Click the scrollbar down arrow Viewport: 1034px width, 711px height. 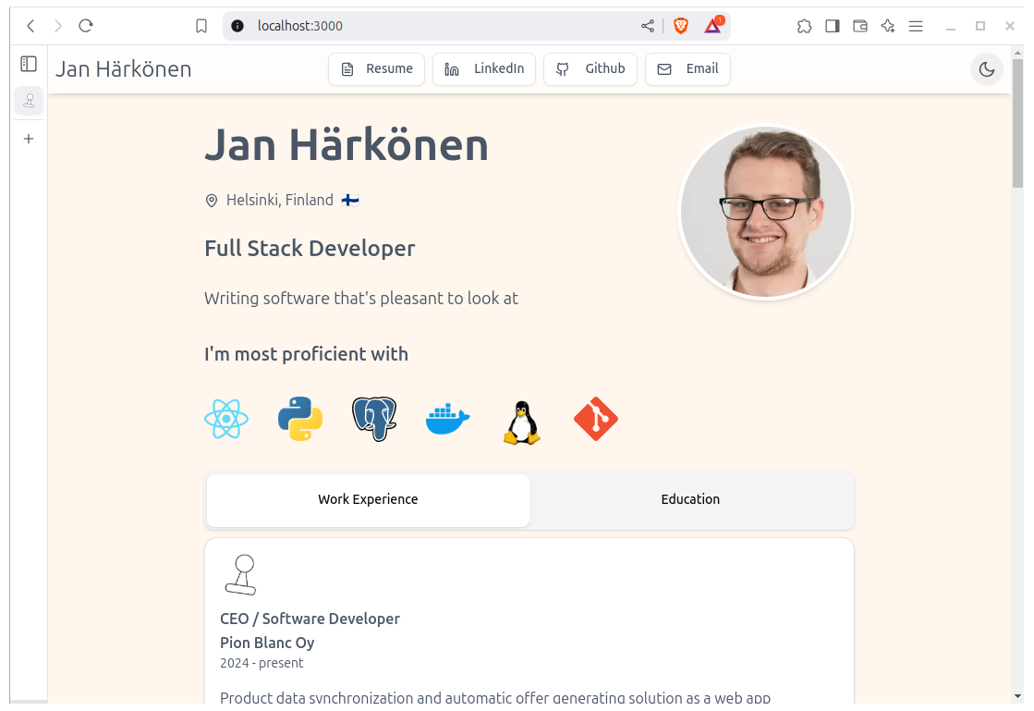pos(1017,696)
